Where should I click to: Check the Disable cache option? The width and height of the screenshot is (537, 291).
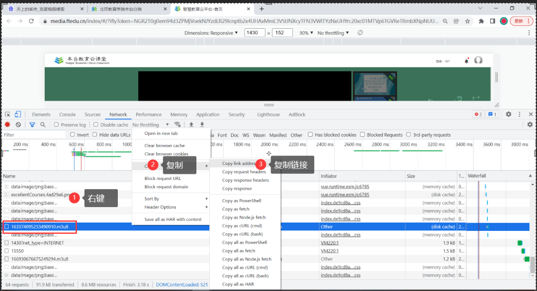pyautogui.click(x=96, y=125)
